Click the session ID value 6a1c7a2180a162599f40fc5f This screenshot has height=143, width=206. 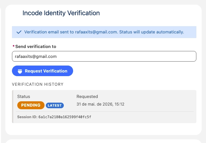coord(65,117)
